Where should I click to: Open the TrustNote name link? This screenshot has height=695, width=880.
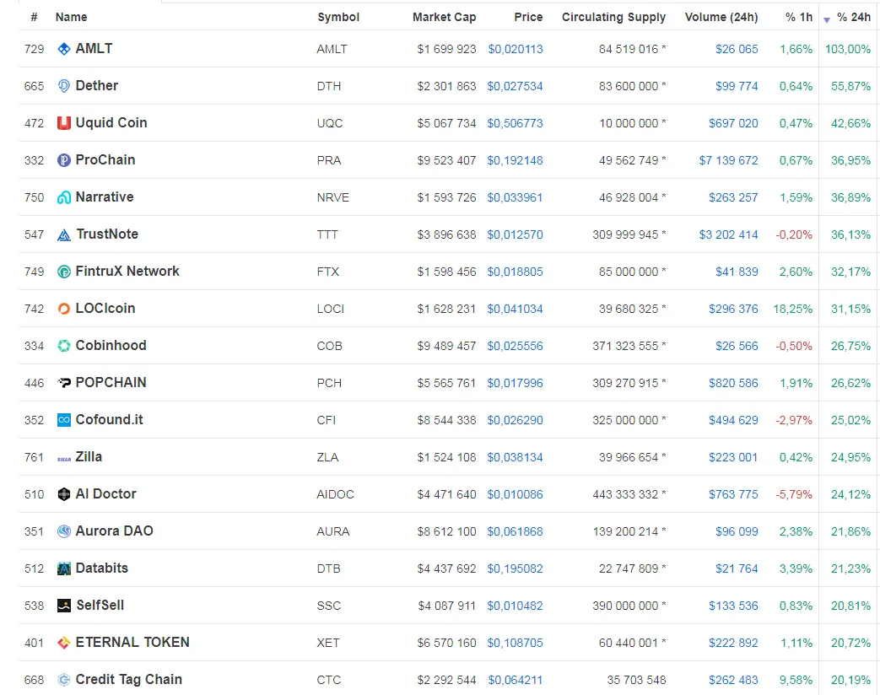click(107, 234)
